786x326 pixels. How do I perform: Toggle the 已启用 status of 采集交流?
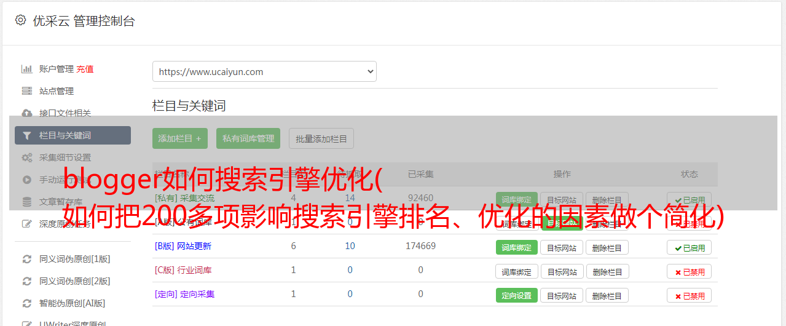[690, 200]
